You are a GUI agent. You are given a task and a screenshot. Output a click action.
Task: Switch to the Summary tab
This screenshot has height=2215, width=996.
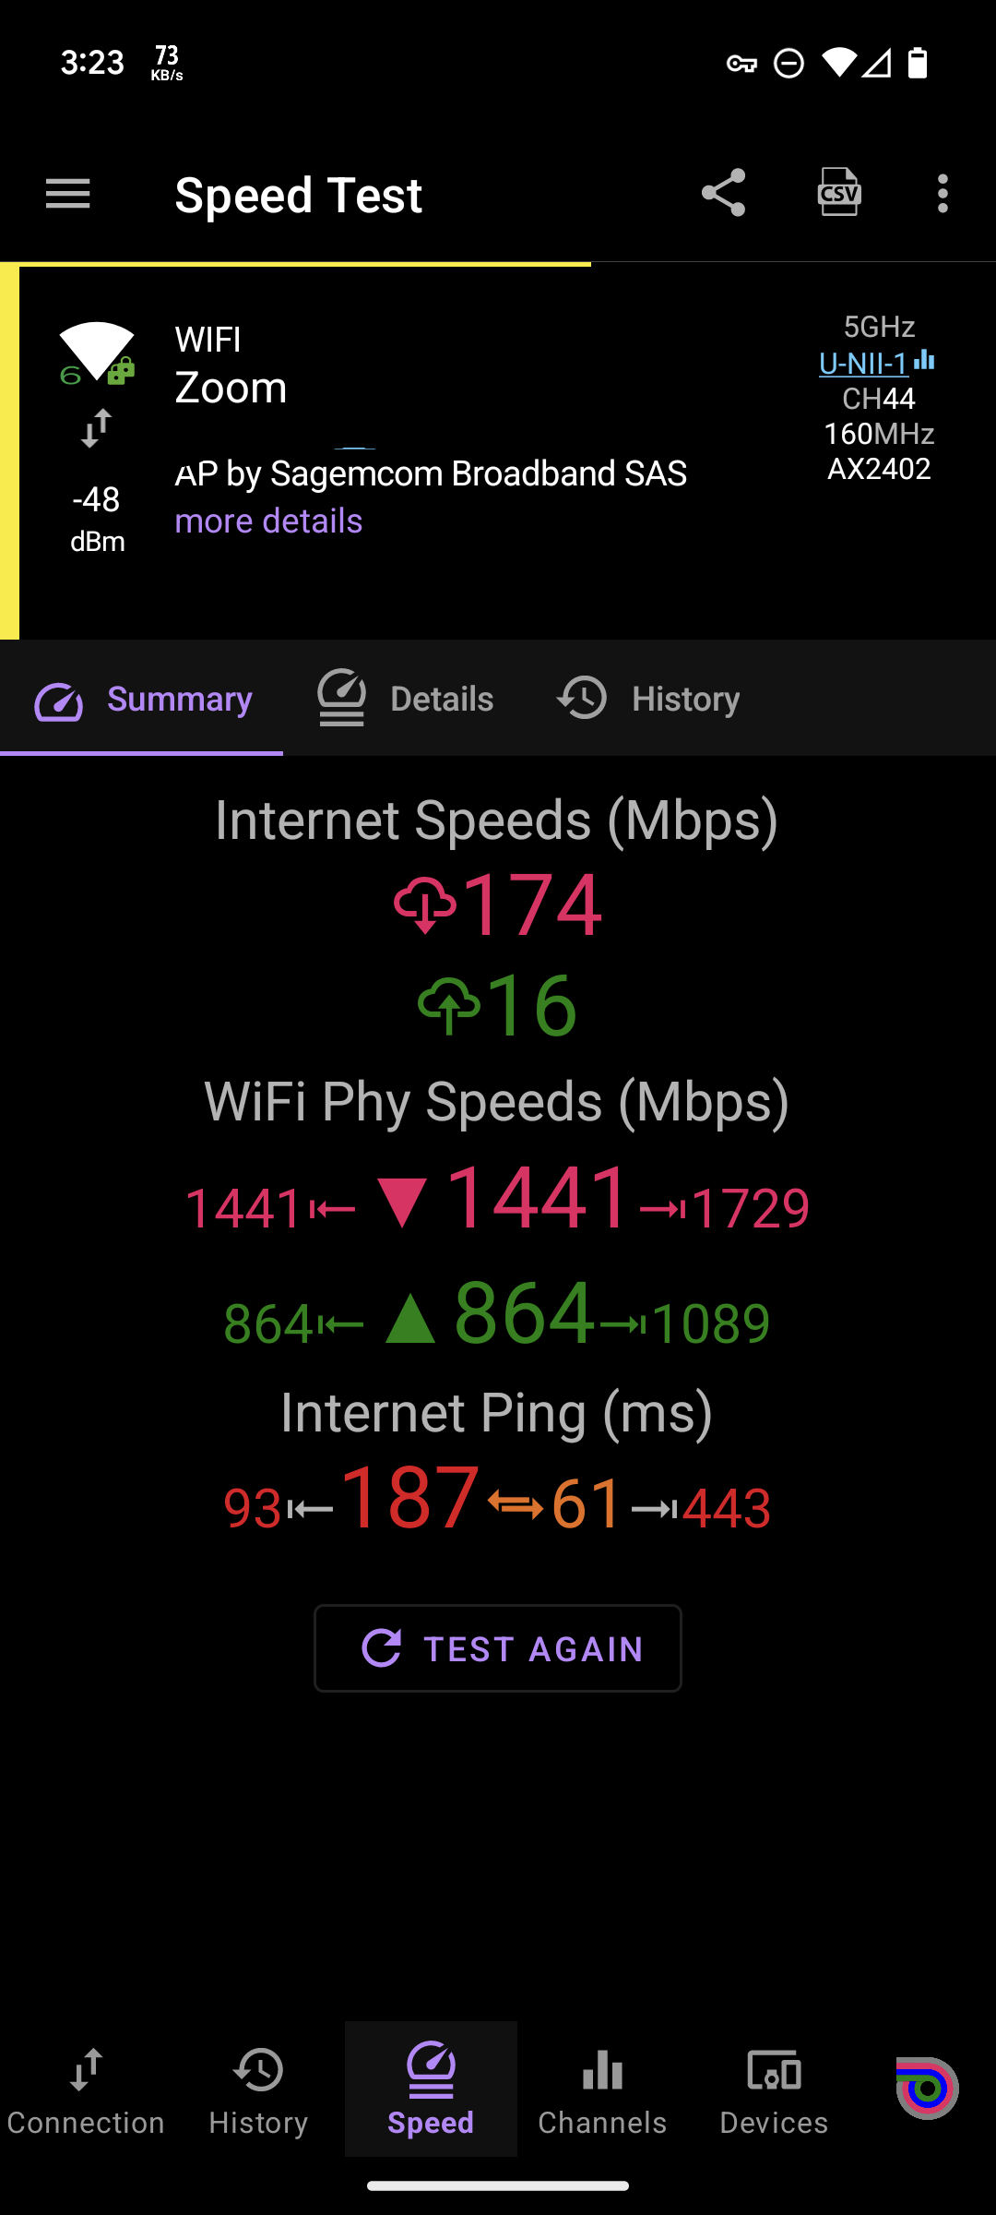point(142,700)
